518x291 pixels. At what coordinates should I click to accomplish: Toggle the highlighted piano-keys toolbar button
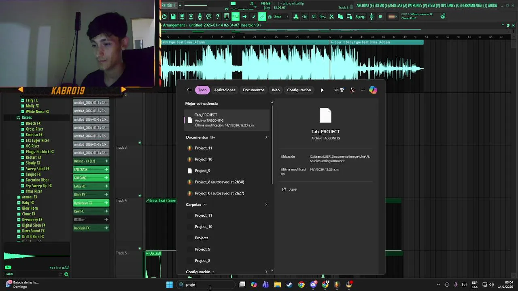click(x=236, y=17)
